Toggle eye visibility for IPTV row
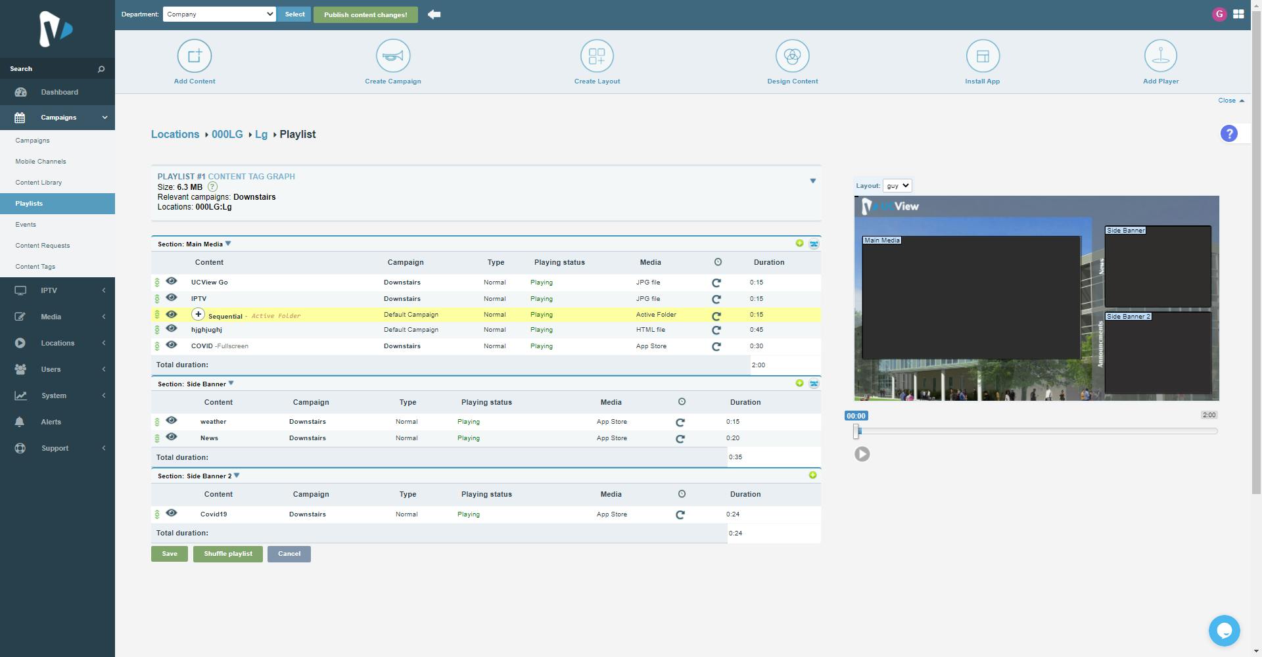Image resolution: width=1262 pixels, height=657 pixels. pos(172,298)
